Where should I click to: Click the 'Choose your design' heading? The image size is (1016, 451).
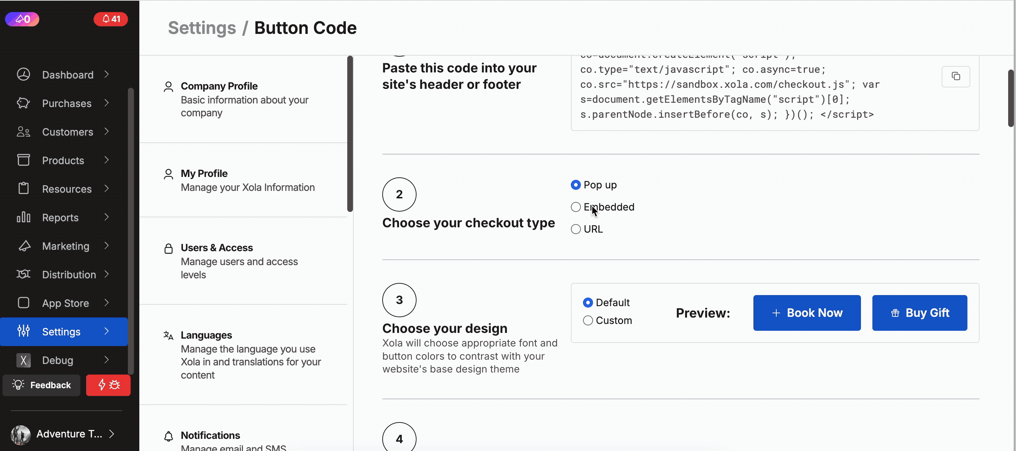coord(445,329)
